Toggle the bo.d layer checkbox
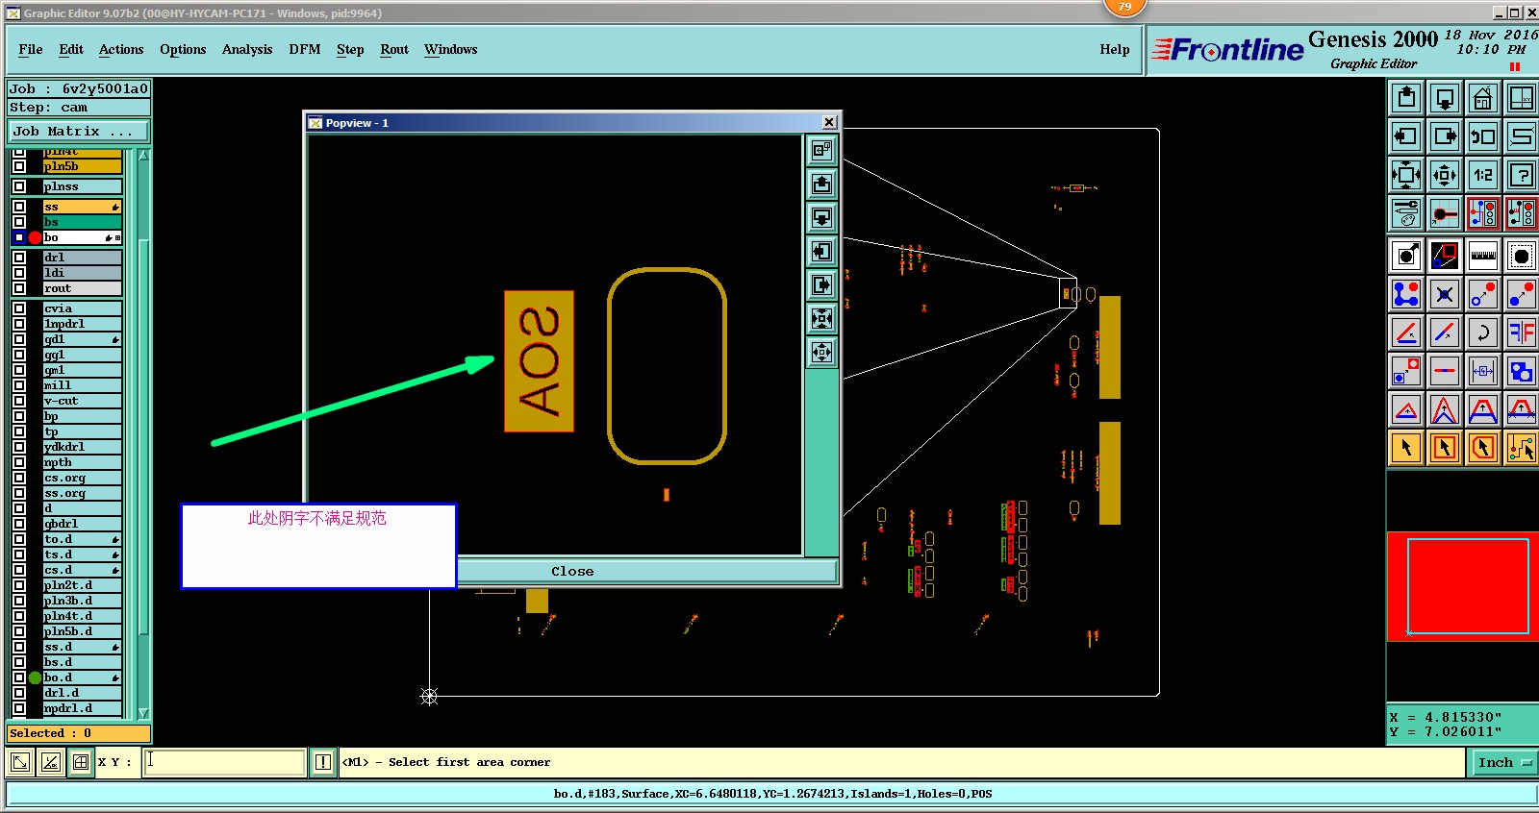This screenshot has height=813, width=1539. click(19, 677)
